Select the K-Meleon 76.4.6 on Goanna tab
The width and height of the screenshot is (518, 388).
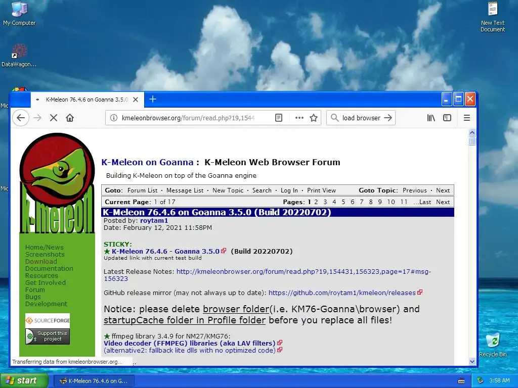point(87,100)
